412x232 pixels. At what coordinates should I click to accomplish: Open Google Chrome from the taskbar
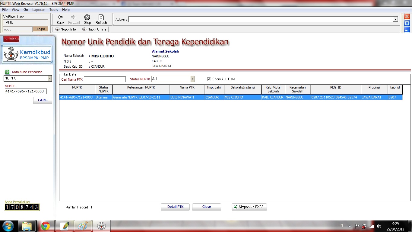pyautogui.click(x=46, y=226)
